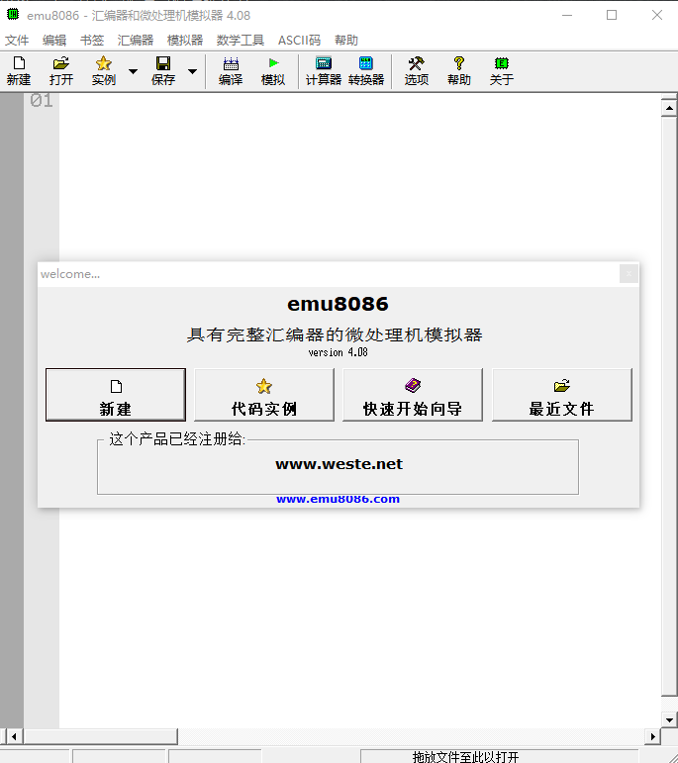The width and height of the screenshot is (678, 763).
Task: Click the www.weste.net registration text
Action: pyautogui.click(x=339, y=464)
